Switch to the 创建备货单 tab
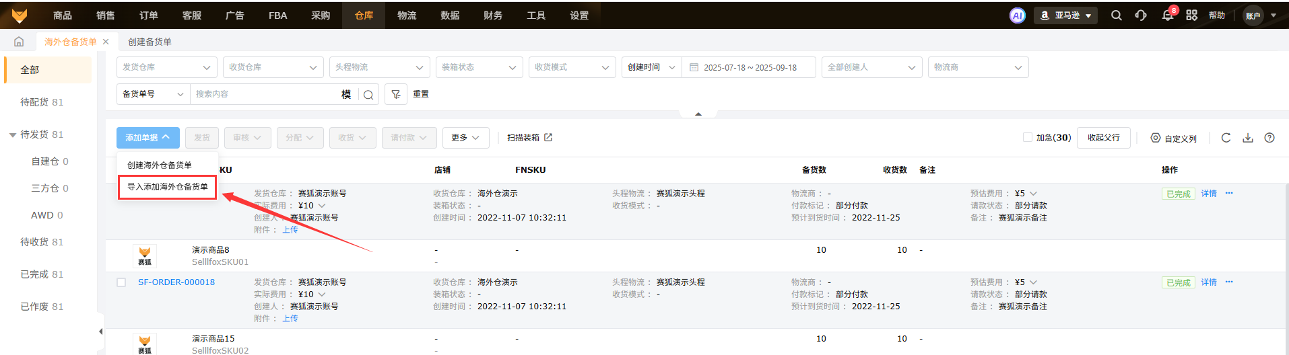Screen dimensions: 1289x355 click(150, 42)
